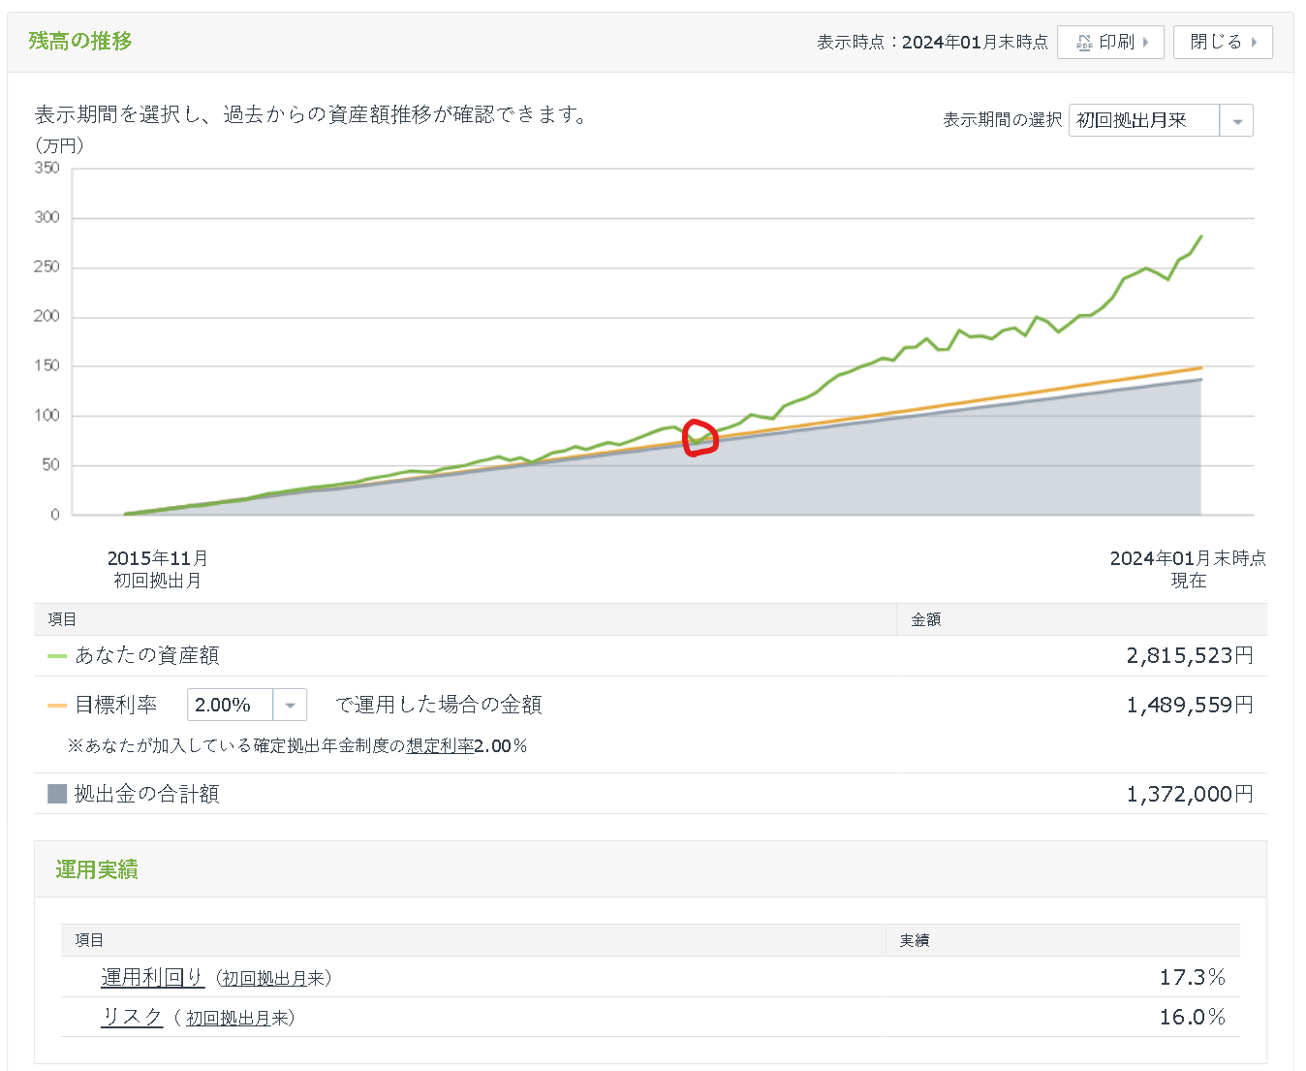Image resolution: width=1306 pixels, height=1071 pixels.
Task: Click the 1,372,000円 contribution total
Action: (1190, 794)
